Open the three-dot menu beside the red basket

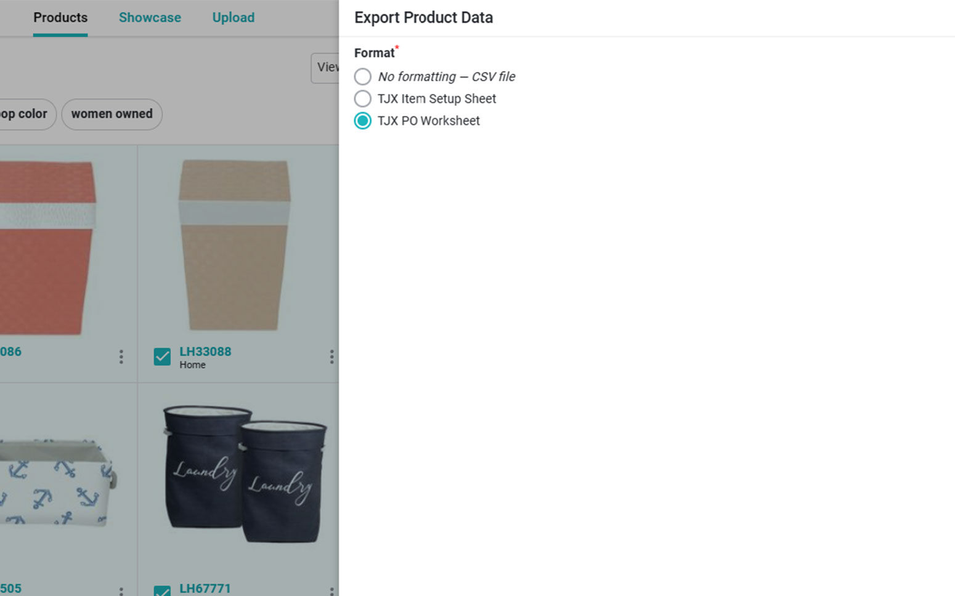[x=121, y=356]
